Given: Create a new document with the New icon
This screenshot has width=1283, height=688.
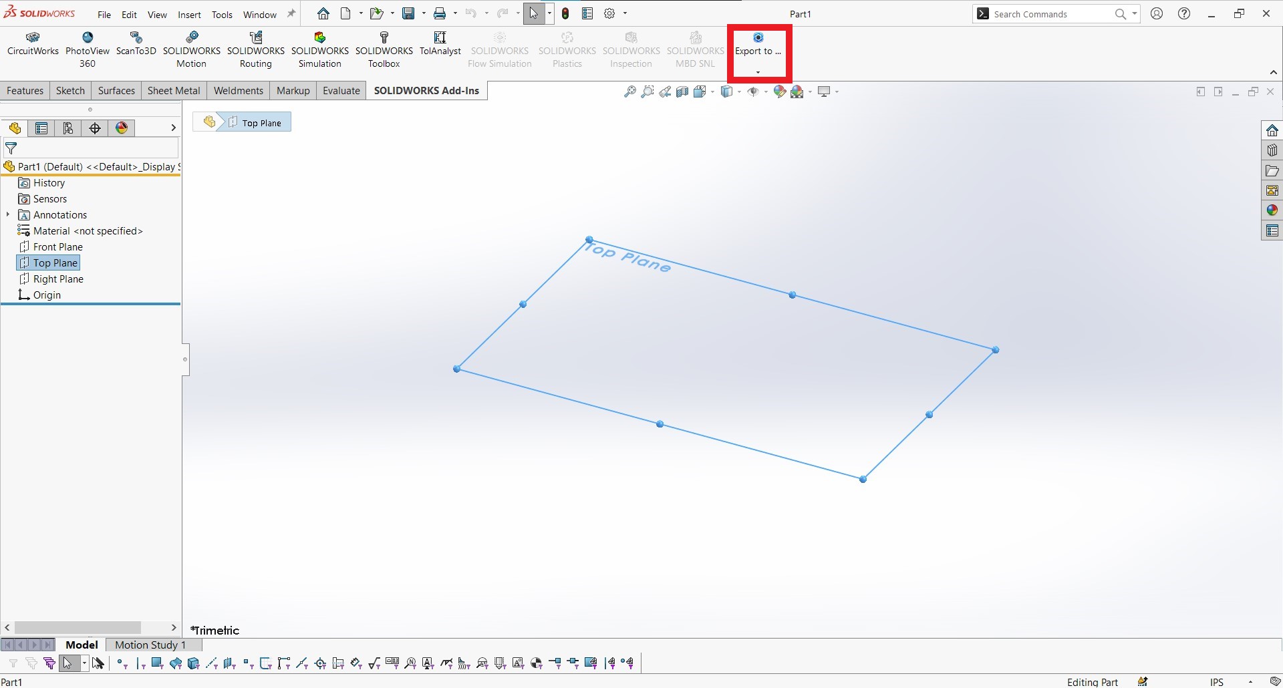Looking at the screenshot, I should (345, 13).
